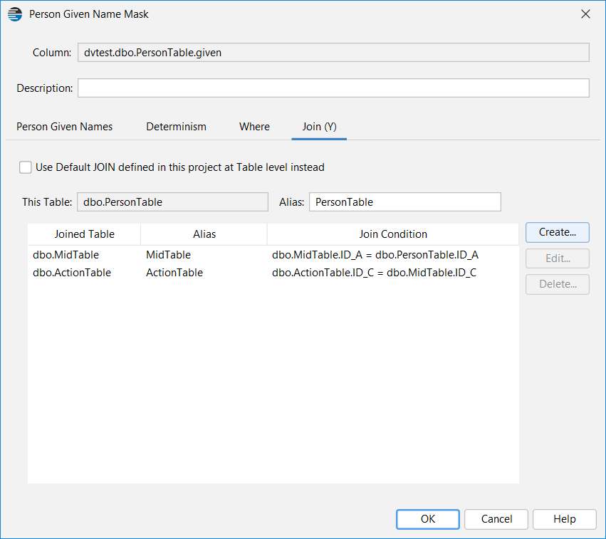606x539 pixels.
Task: Enable Use Default JOIN at Table level checkbox
Action: click(x=26, y=167)
